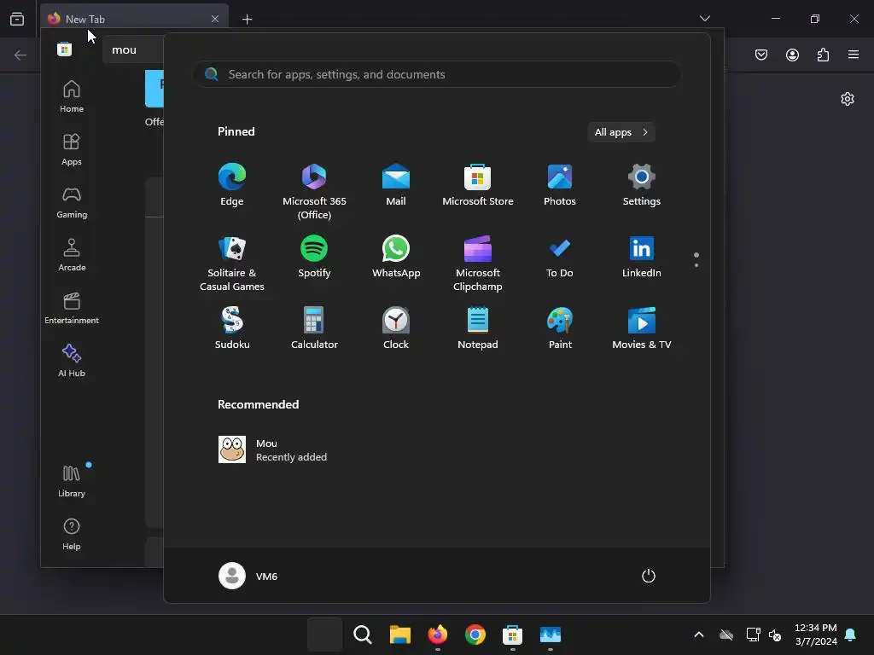
Task: Open Movies & TV app
Action: click(642, 328)
